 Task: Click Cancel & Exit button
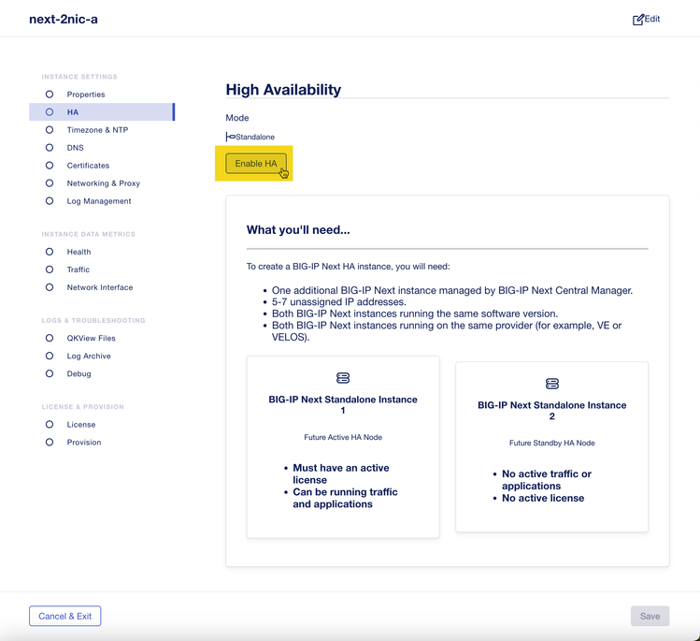point(65,616)
